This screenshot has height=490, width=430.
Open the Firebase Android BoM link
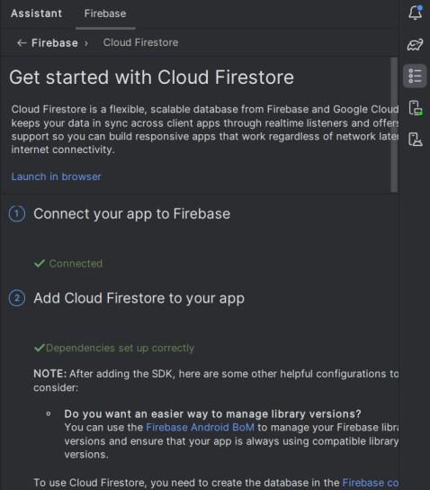click(x=200, y=427)
